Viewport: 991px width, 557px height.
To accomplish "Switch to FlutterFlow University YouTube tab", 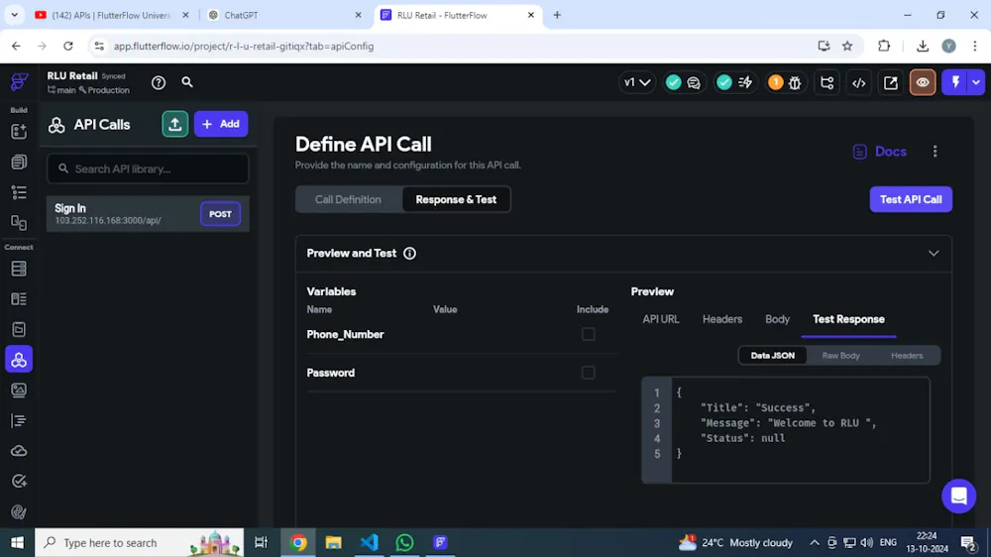I will 112,15.
